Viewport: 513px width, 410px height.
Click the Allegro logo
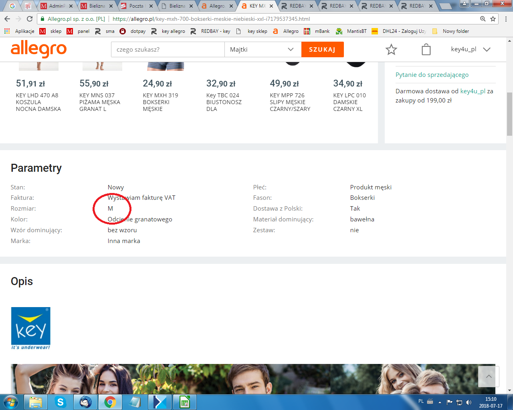[x=38, y=49]
